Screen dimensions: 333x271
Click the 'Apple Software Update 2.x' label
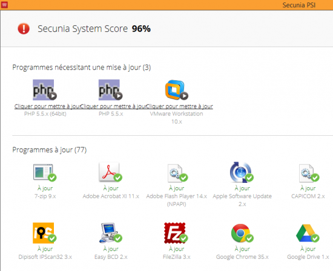pyautogui.click(x=242, y=200)
